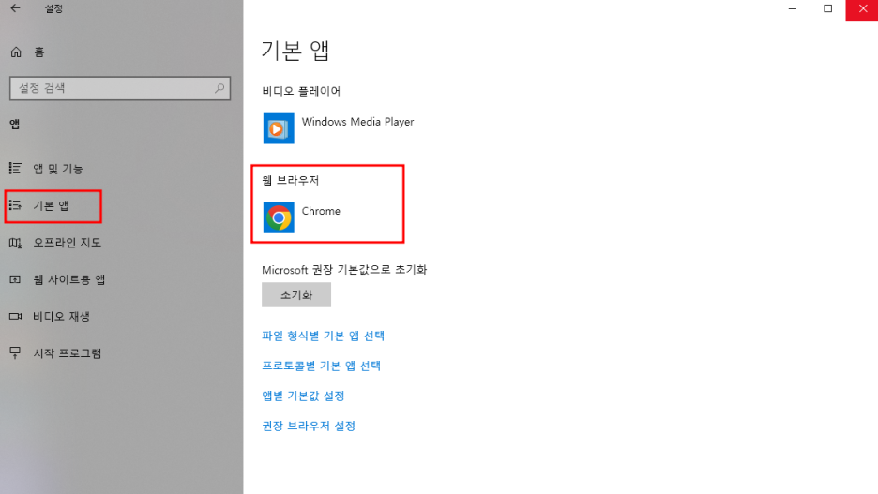
Task: Focus the 설정 검색 search field
Action: pos(120,88)
